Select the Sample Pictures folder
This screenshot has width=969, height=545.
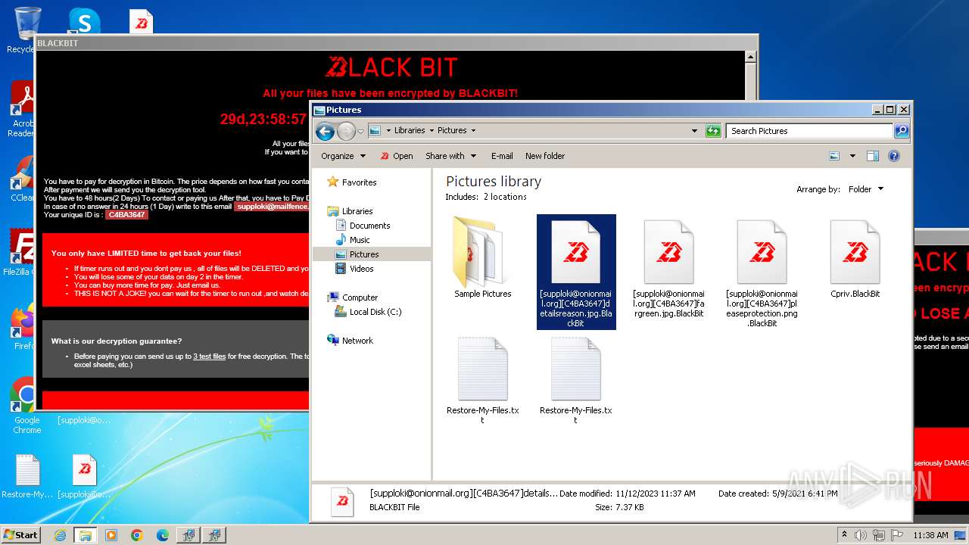(x=483, y=257)
